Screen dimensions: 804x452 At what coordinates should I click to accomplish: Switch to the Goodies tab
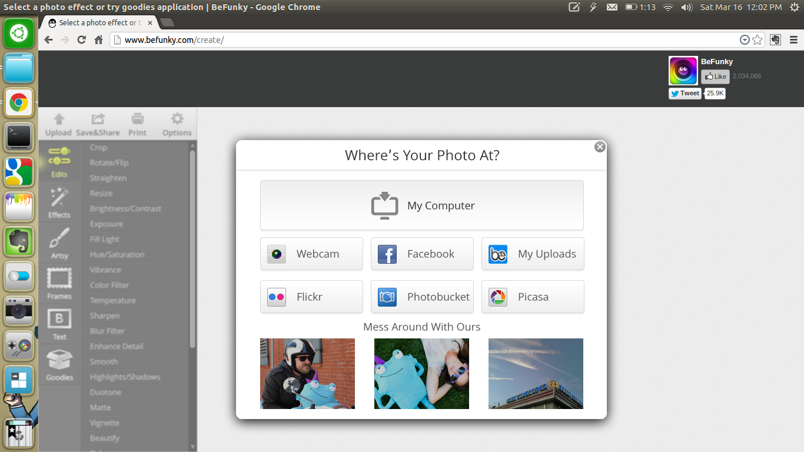(59, 364)
